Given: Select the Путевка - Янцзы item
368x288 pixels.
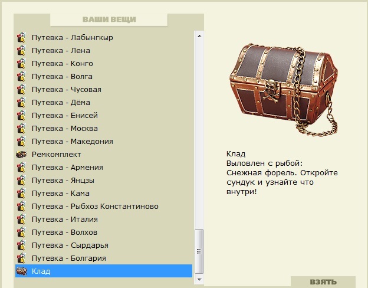Looking at the screenshot, I should pyautogui.click(x=104, y=181).
